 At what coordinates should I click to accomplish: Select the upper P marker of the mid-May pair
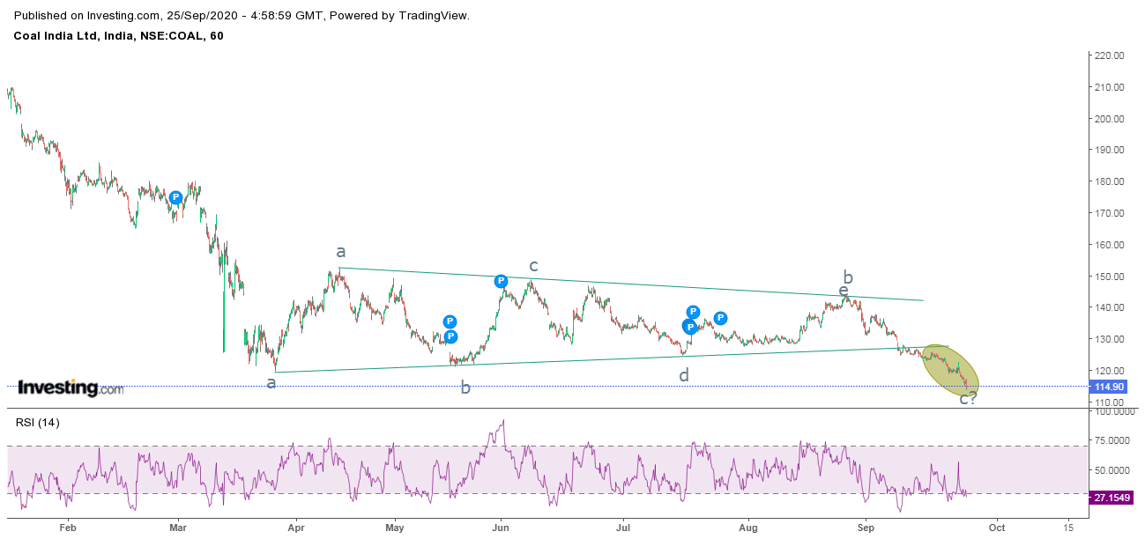(x=450, y=322)
